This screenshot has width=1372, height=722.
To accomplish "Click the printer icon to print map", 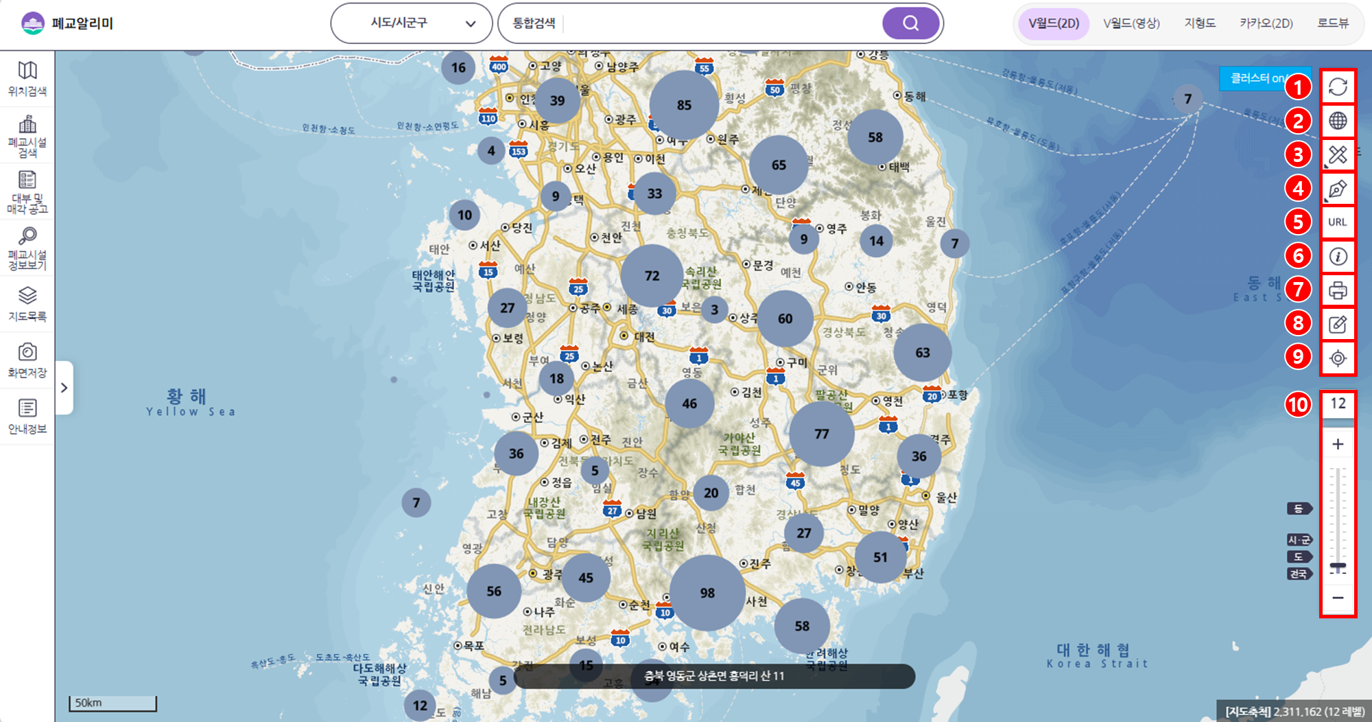I will (x=1338, y=290).
